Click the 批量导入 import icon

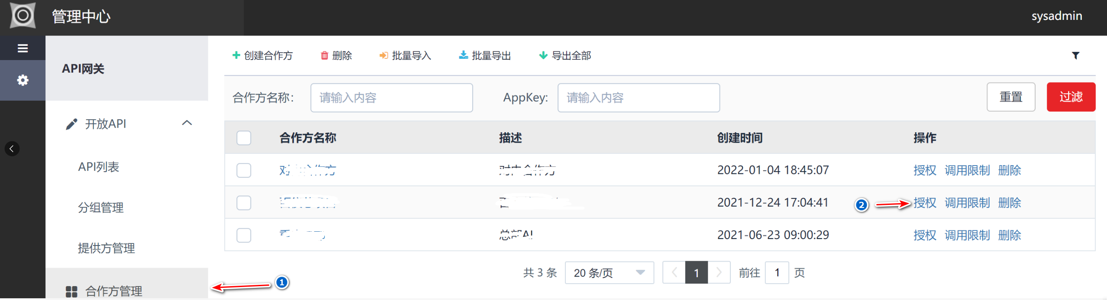point(384,55)
